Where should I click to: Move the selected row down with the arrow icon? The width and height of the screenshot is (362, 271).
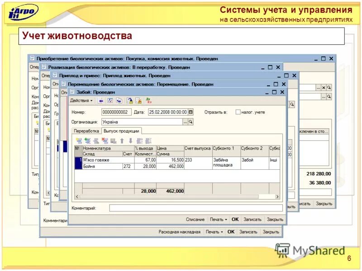130,140
